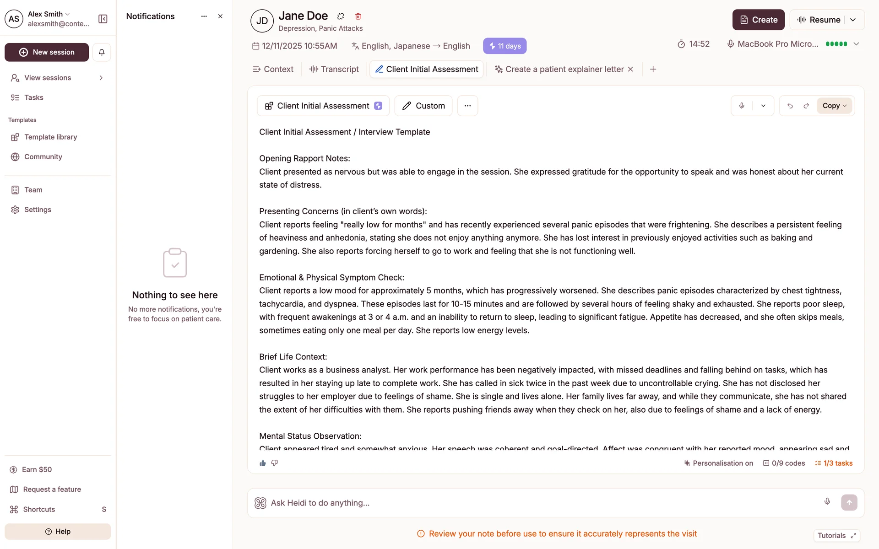Click the dictate microphone button beside Copy
This screenshot has height=549, width=879.
(742, 106)
